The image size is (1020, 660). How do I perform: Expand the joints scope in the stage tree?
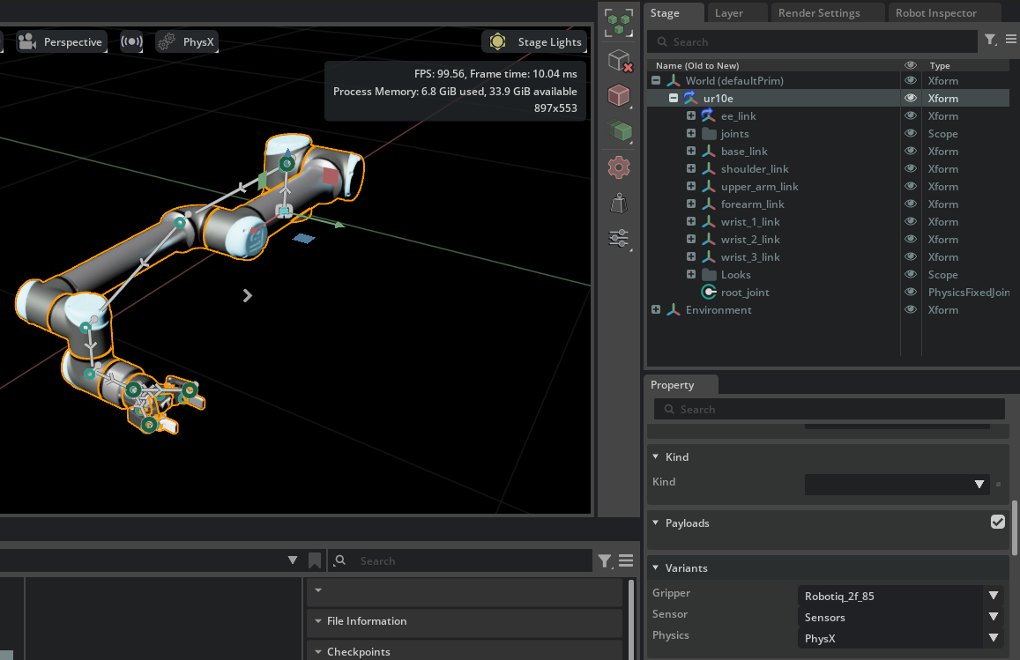(691, 133)
